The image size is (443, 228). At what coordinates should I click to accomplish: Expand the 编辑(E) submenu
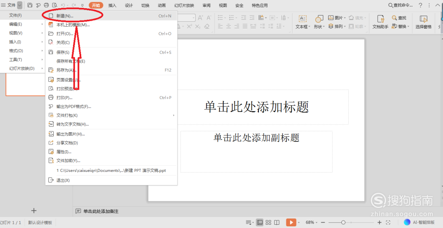(23, 24)
